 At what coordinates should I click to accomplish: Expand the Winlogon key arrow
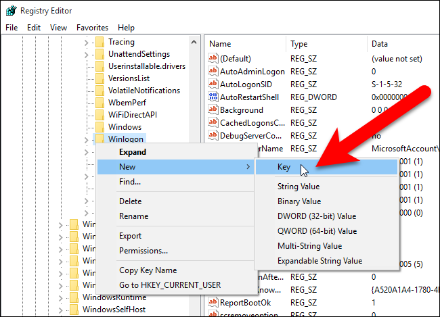pos(86,139)
